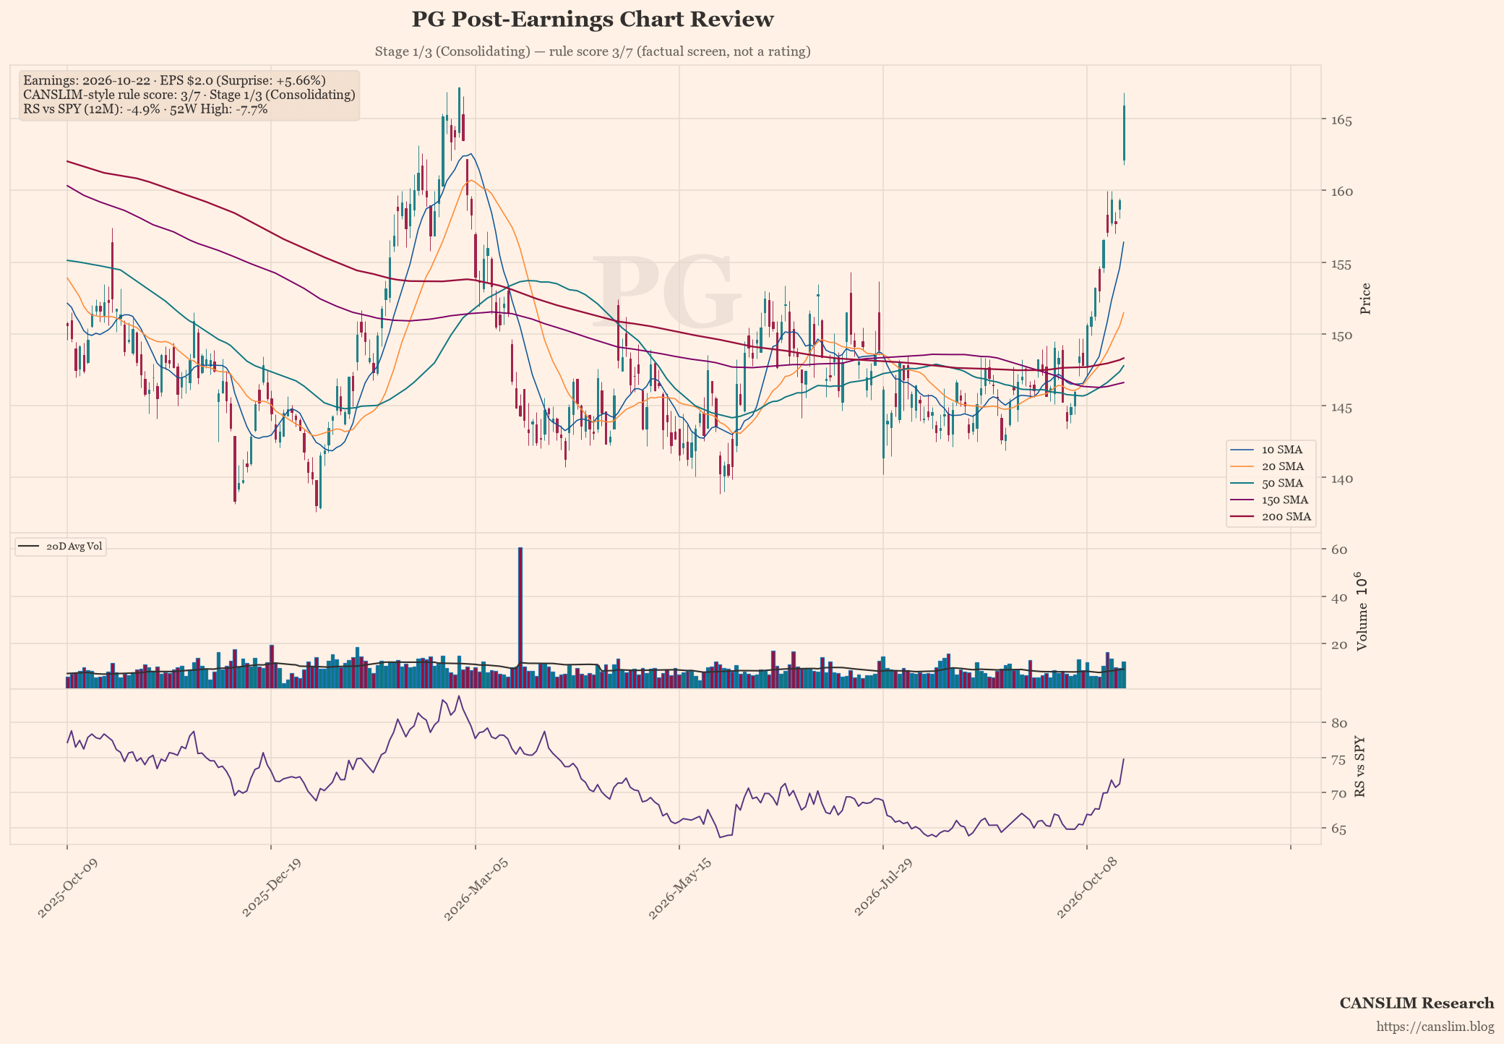This screenshot has height=1044, width=1504.
Task: Click the 'Price' y-axis label
Action: (x=1365, y=299)
